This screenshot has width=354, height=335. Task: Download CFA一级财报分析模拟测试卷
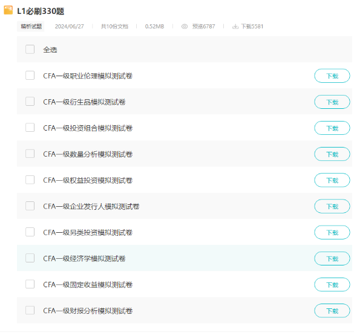click(332, 311)
